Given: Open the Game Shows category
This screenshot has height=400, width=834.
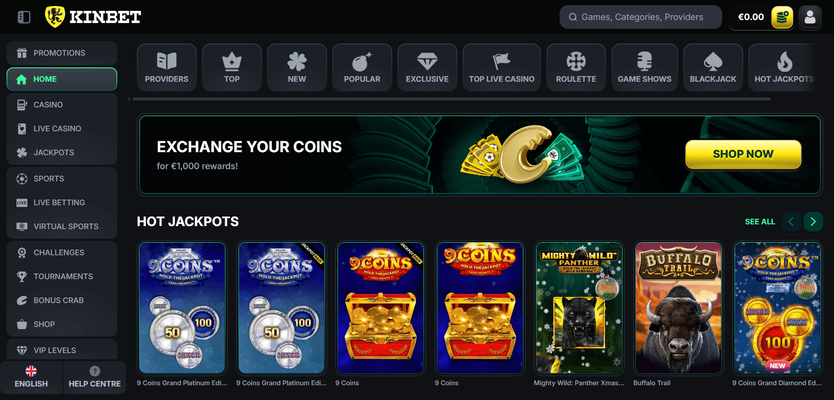Looking at the screenshot, I should (x=645, y=67).
